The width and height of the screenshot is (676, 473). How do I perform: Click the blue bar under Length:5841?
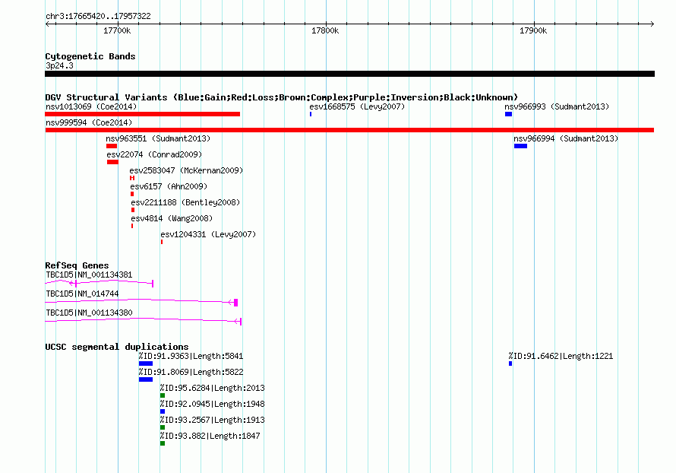(x=146, y=363)
